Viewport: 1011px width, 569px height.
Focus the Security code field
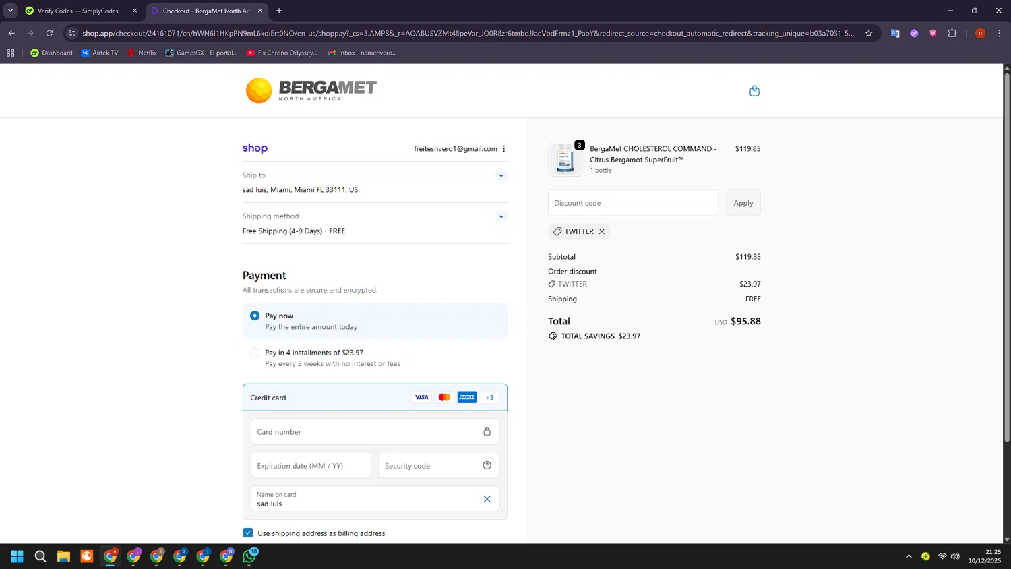pyautogui.click(x=439, y=465)
